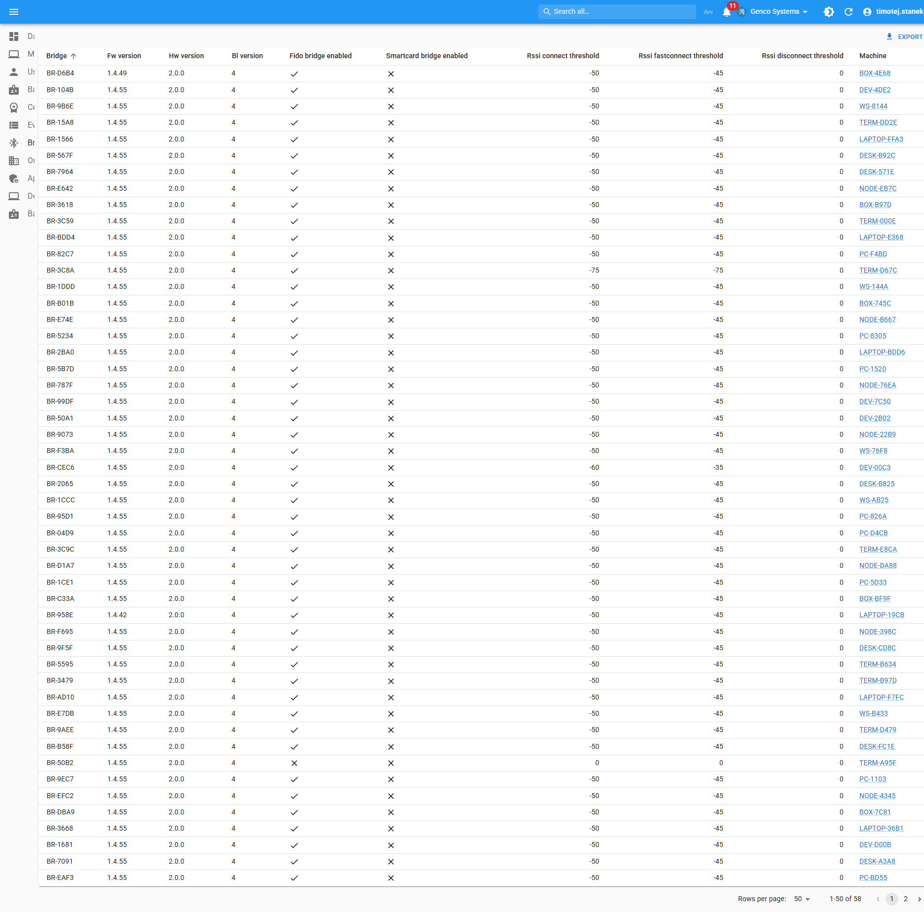The image size is (924, 912).
Task: Select the BR-50B2 bridge cell
Action: (60, 763)
